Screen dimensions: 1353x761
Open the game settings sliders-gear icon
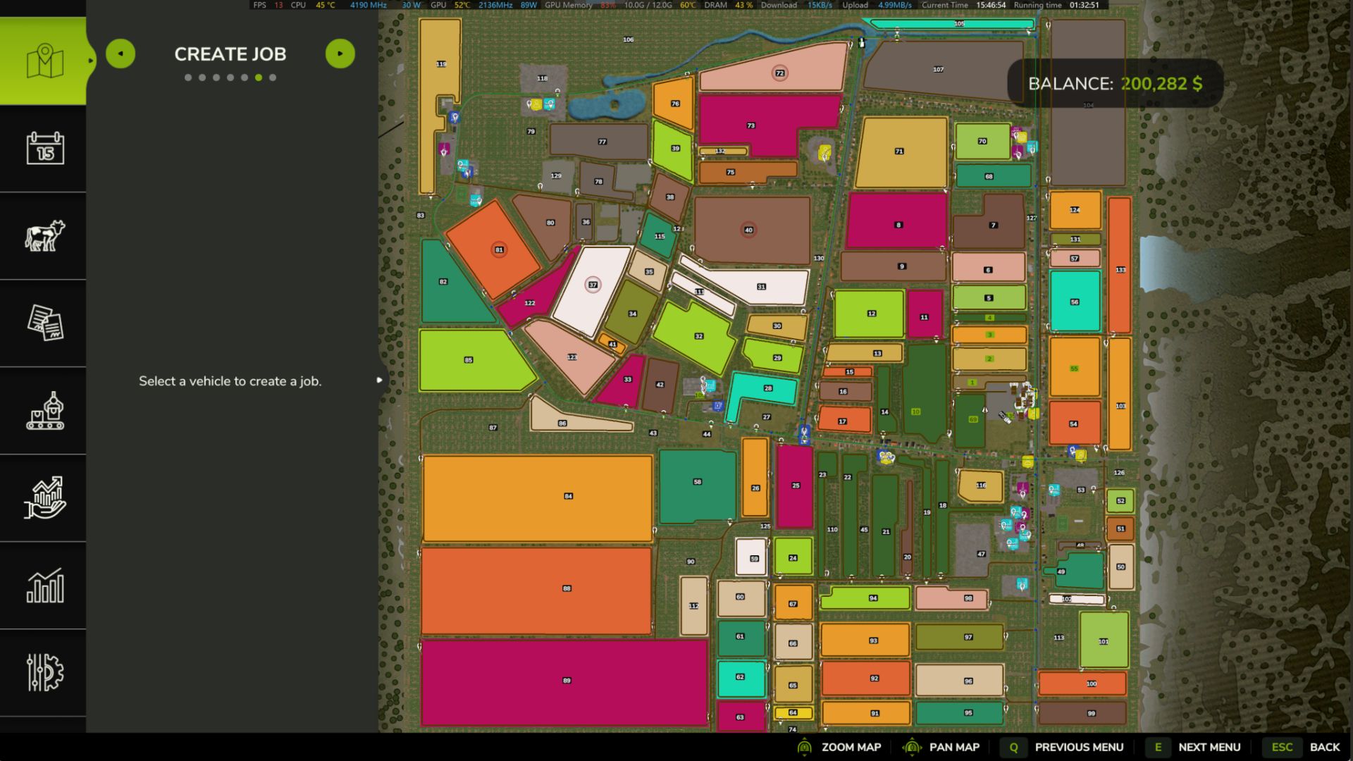tap(44, 672)
